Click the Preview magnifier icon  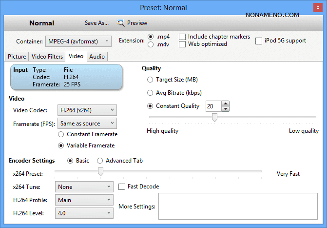coord(121,23)
